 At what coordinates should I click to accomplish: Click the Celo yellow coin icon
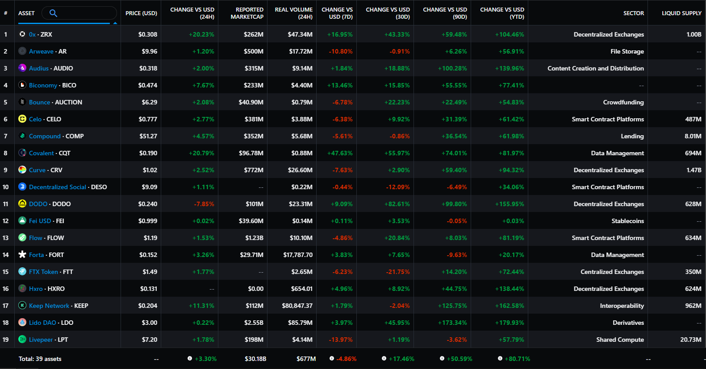(x=22, y=119)
